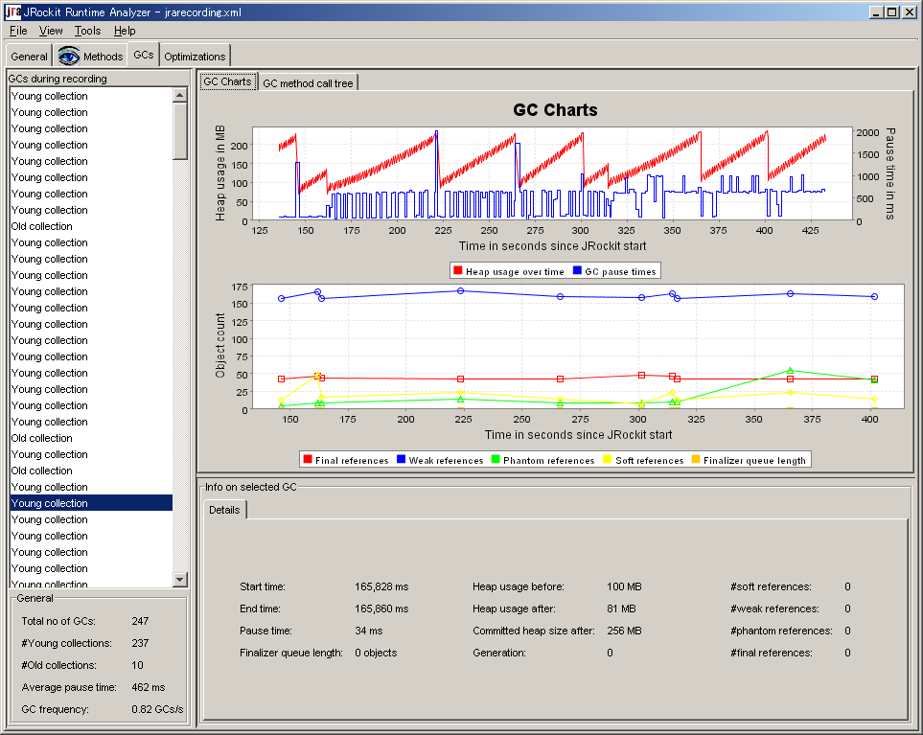Click the orange Finalizer queue length legend marker
The height and width of the screenshot is (735, 923).
[695, 460]
